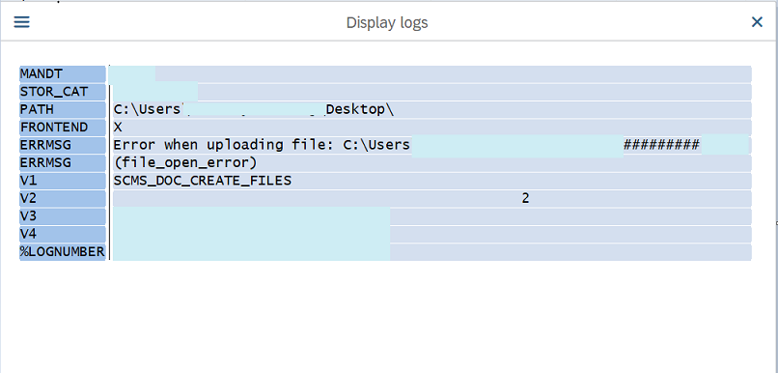This screenshot has height=373, width=778.
Task: Select the STOR_CAT field label
Action: pos(63,92)
